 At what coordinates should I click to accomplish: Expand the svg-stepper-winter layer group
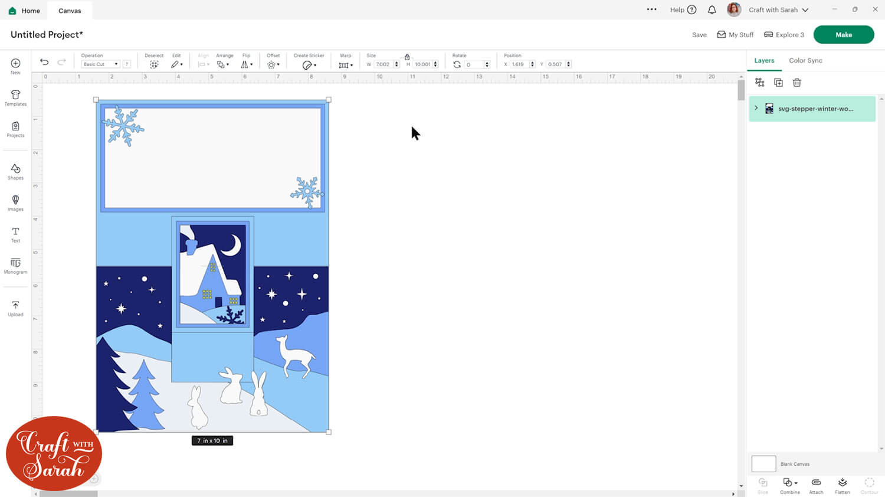click(756, 108)
